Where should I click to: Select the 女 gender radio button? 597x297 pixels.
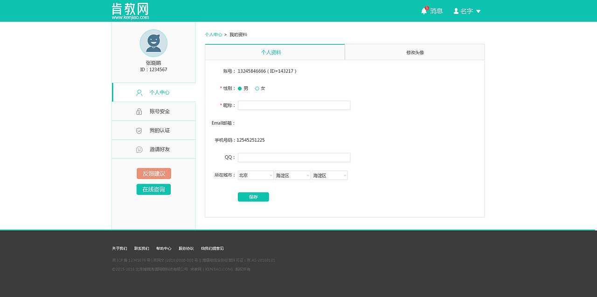coord(257,88)
